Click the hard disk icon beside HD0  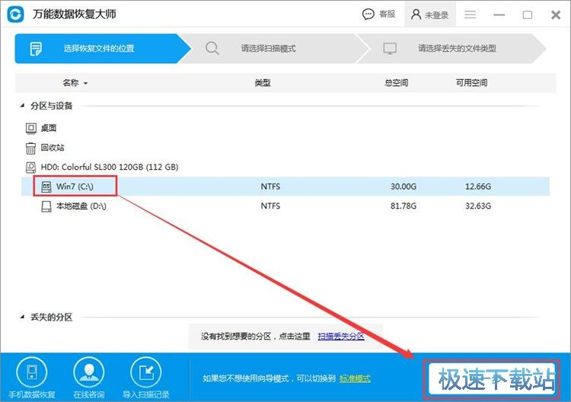(x=30, y=167)
